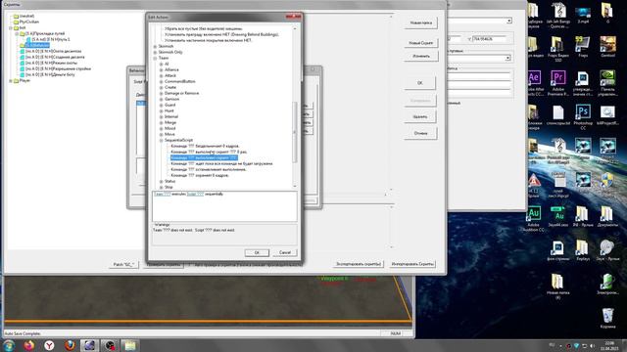The height and width of the screenshot is (352, 627).
Task: Expand the Player folder in scripts tree
Action: [x=11, y=80]
